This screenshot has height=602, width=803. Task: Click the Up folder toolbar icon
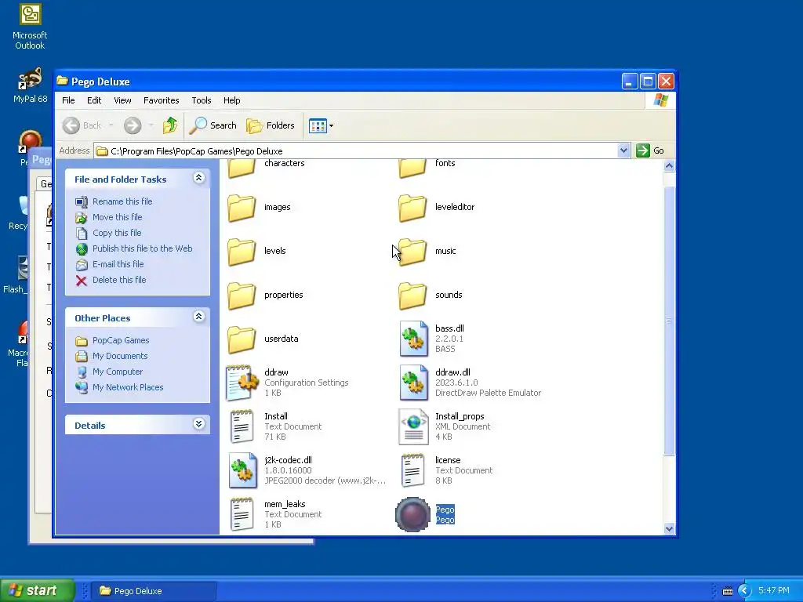click(x=169, y=125)
